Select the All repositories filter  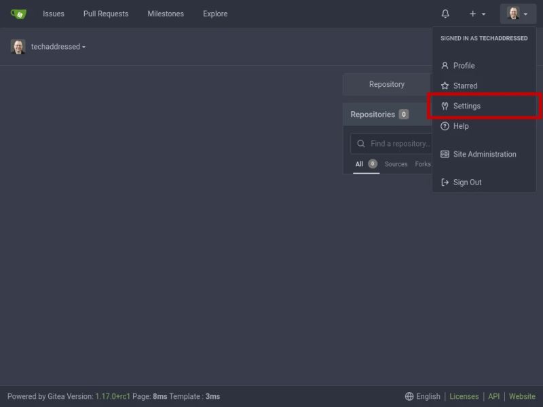[358, 164]
